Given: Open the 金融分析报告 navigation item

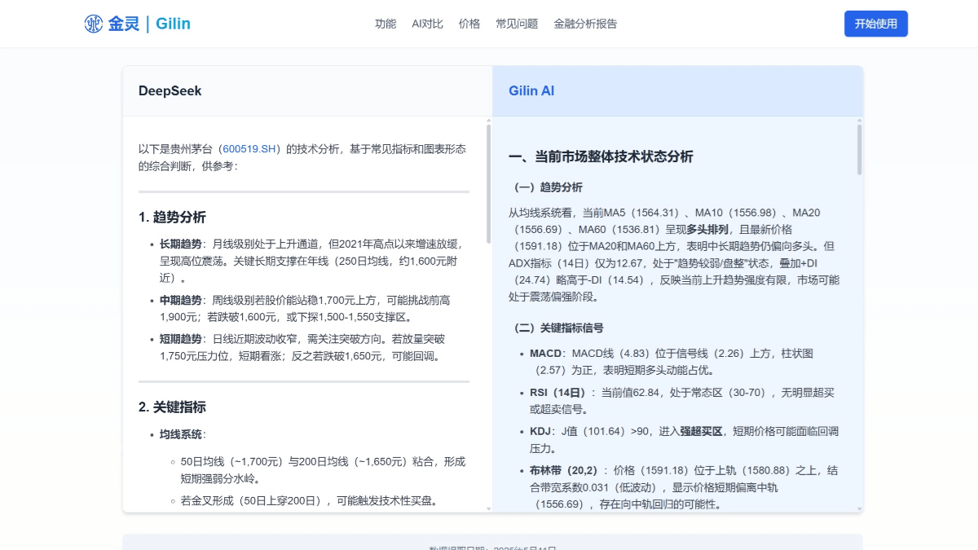Looking at the screenshot, I should pyautogui.click(x=586, y=24).
